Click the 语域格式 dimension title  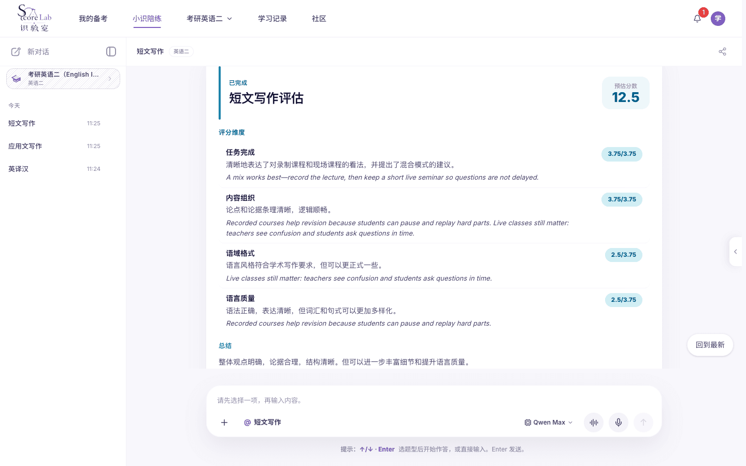[240, 253]
